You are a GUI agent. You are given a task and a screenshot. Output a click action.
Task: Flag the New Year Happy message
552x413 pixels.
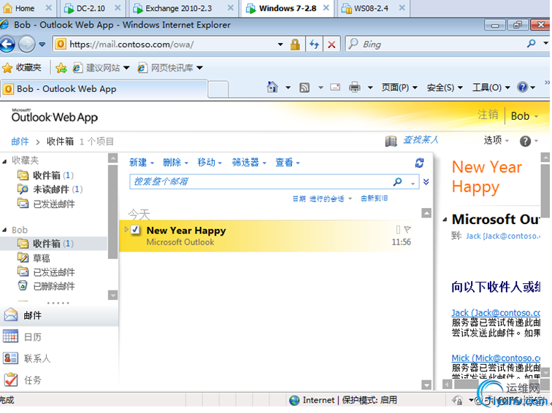point(407,229)
